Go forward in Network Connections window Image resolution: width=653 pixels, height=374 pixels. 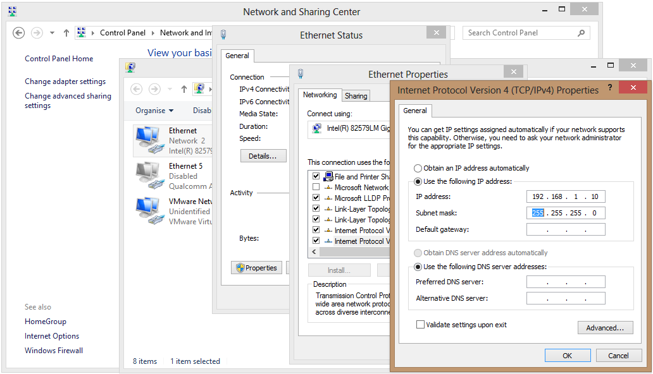[154, 89]
